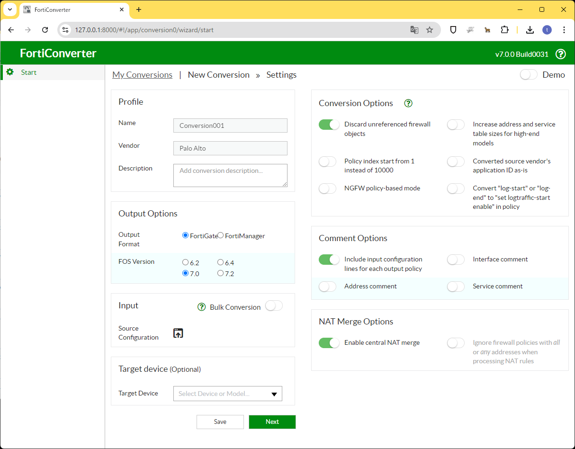Go forward with browser forward arrow

coord(28,30)
